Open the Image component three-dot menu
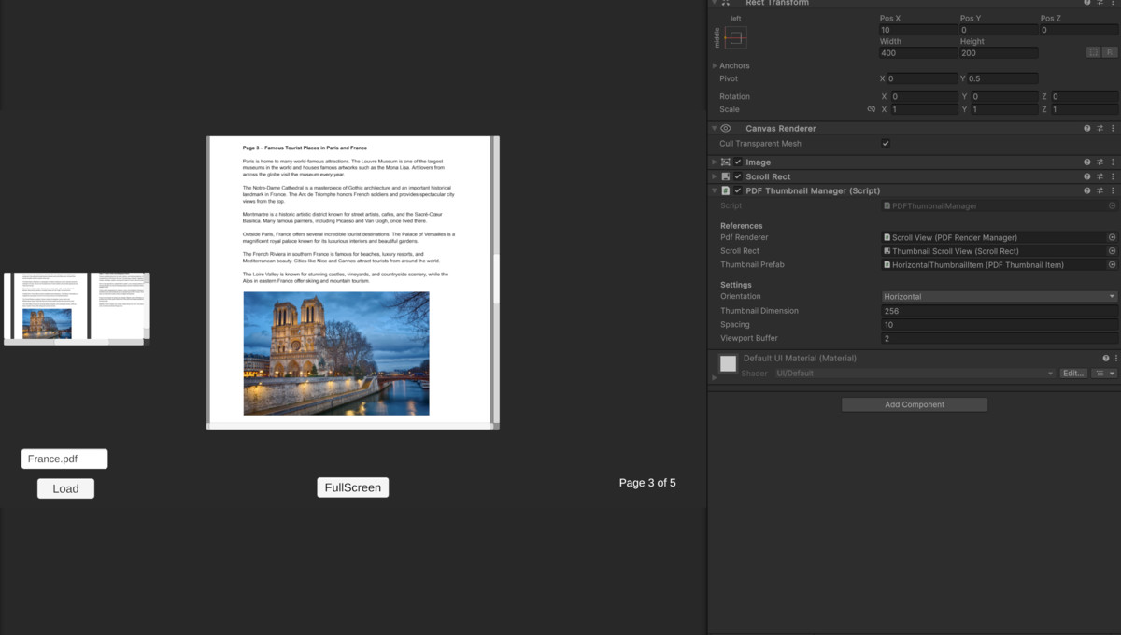 [1113, 162]
